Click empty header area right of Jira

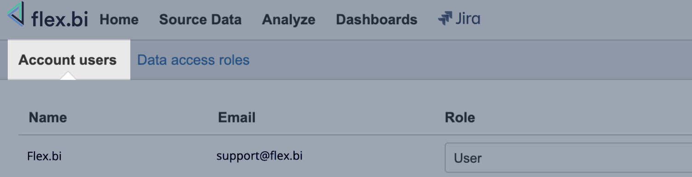click(x=584, y=19)
